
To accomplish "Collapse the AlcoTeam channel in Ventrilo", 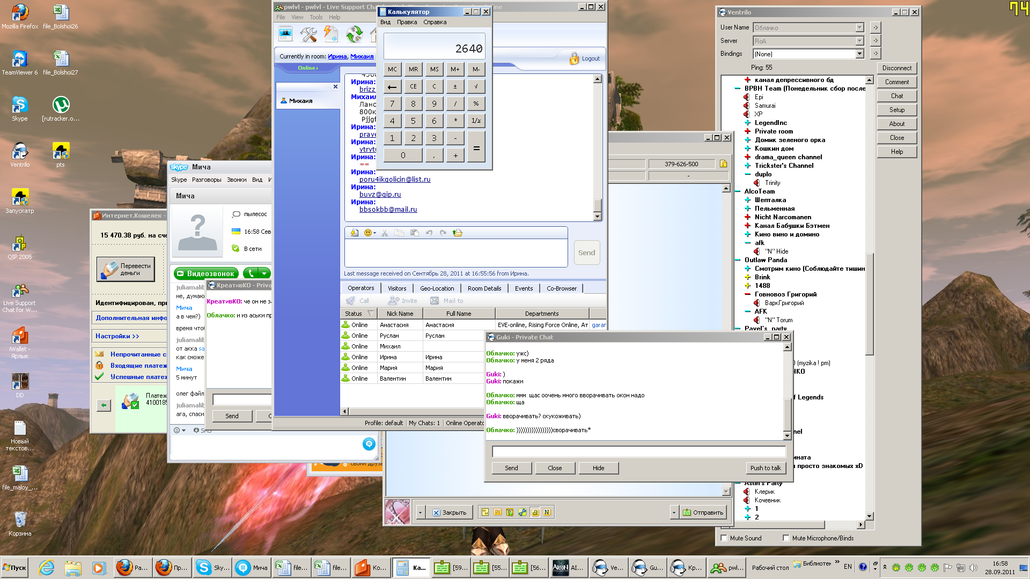I will pos(737,191).
